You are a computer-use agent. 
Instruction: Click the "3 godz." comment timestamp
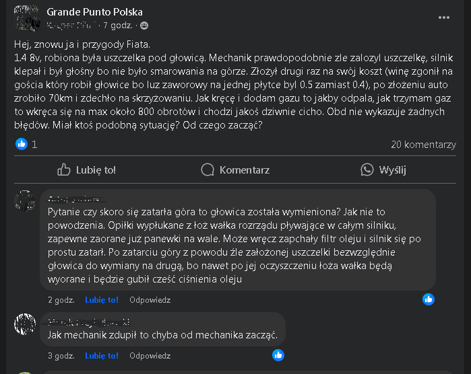coord(61,355)
